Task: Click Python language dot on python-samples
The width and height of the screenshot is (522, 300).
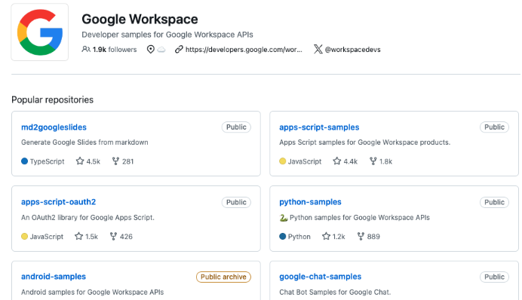Action: point(282,237)
